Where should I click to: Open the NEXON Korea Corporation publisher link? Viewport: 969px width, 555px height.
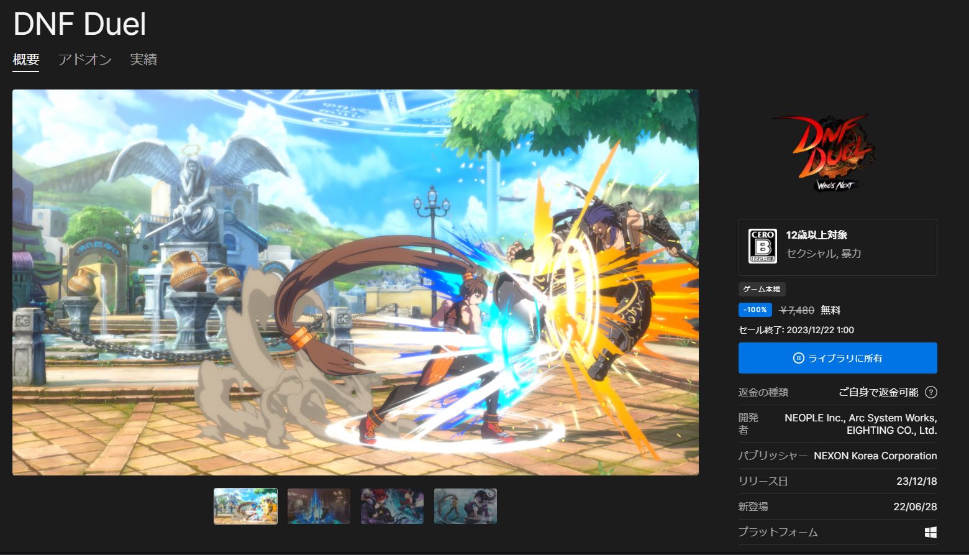(x=875, y=456)
